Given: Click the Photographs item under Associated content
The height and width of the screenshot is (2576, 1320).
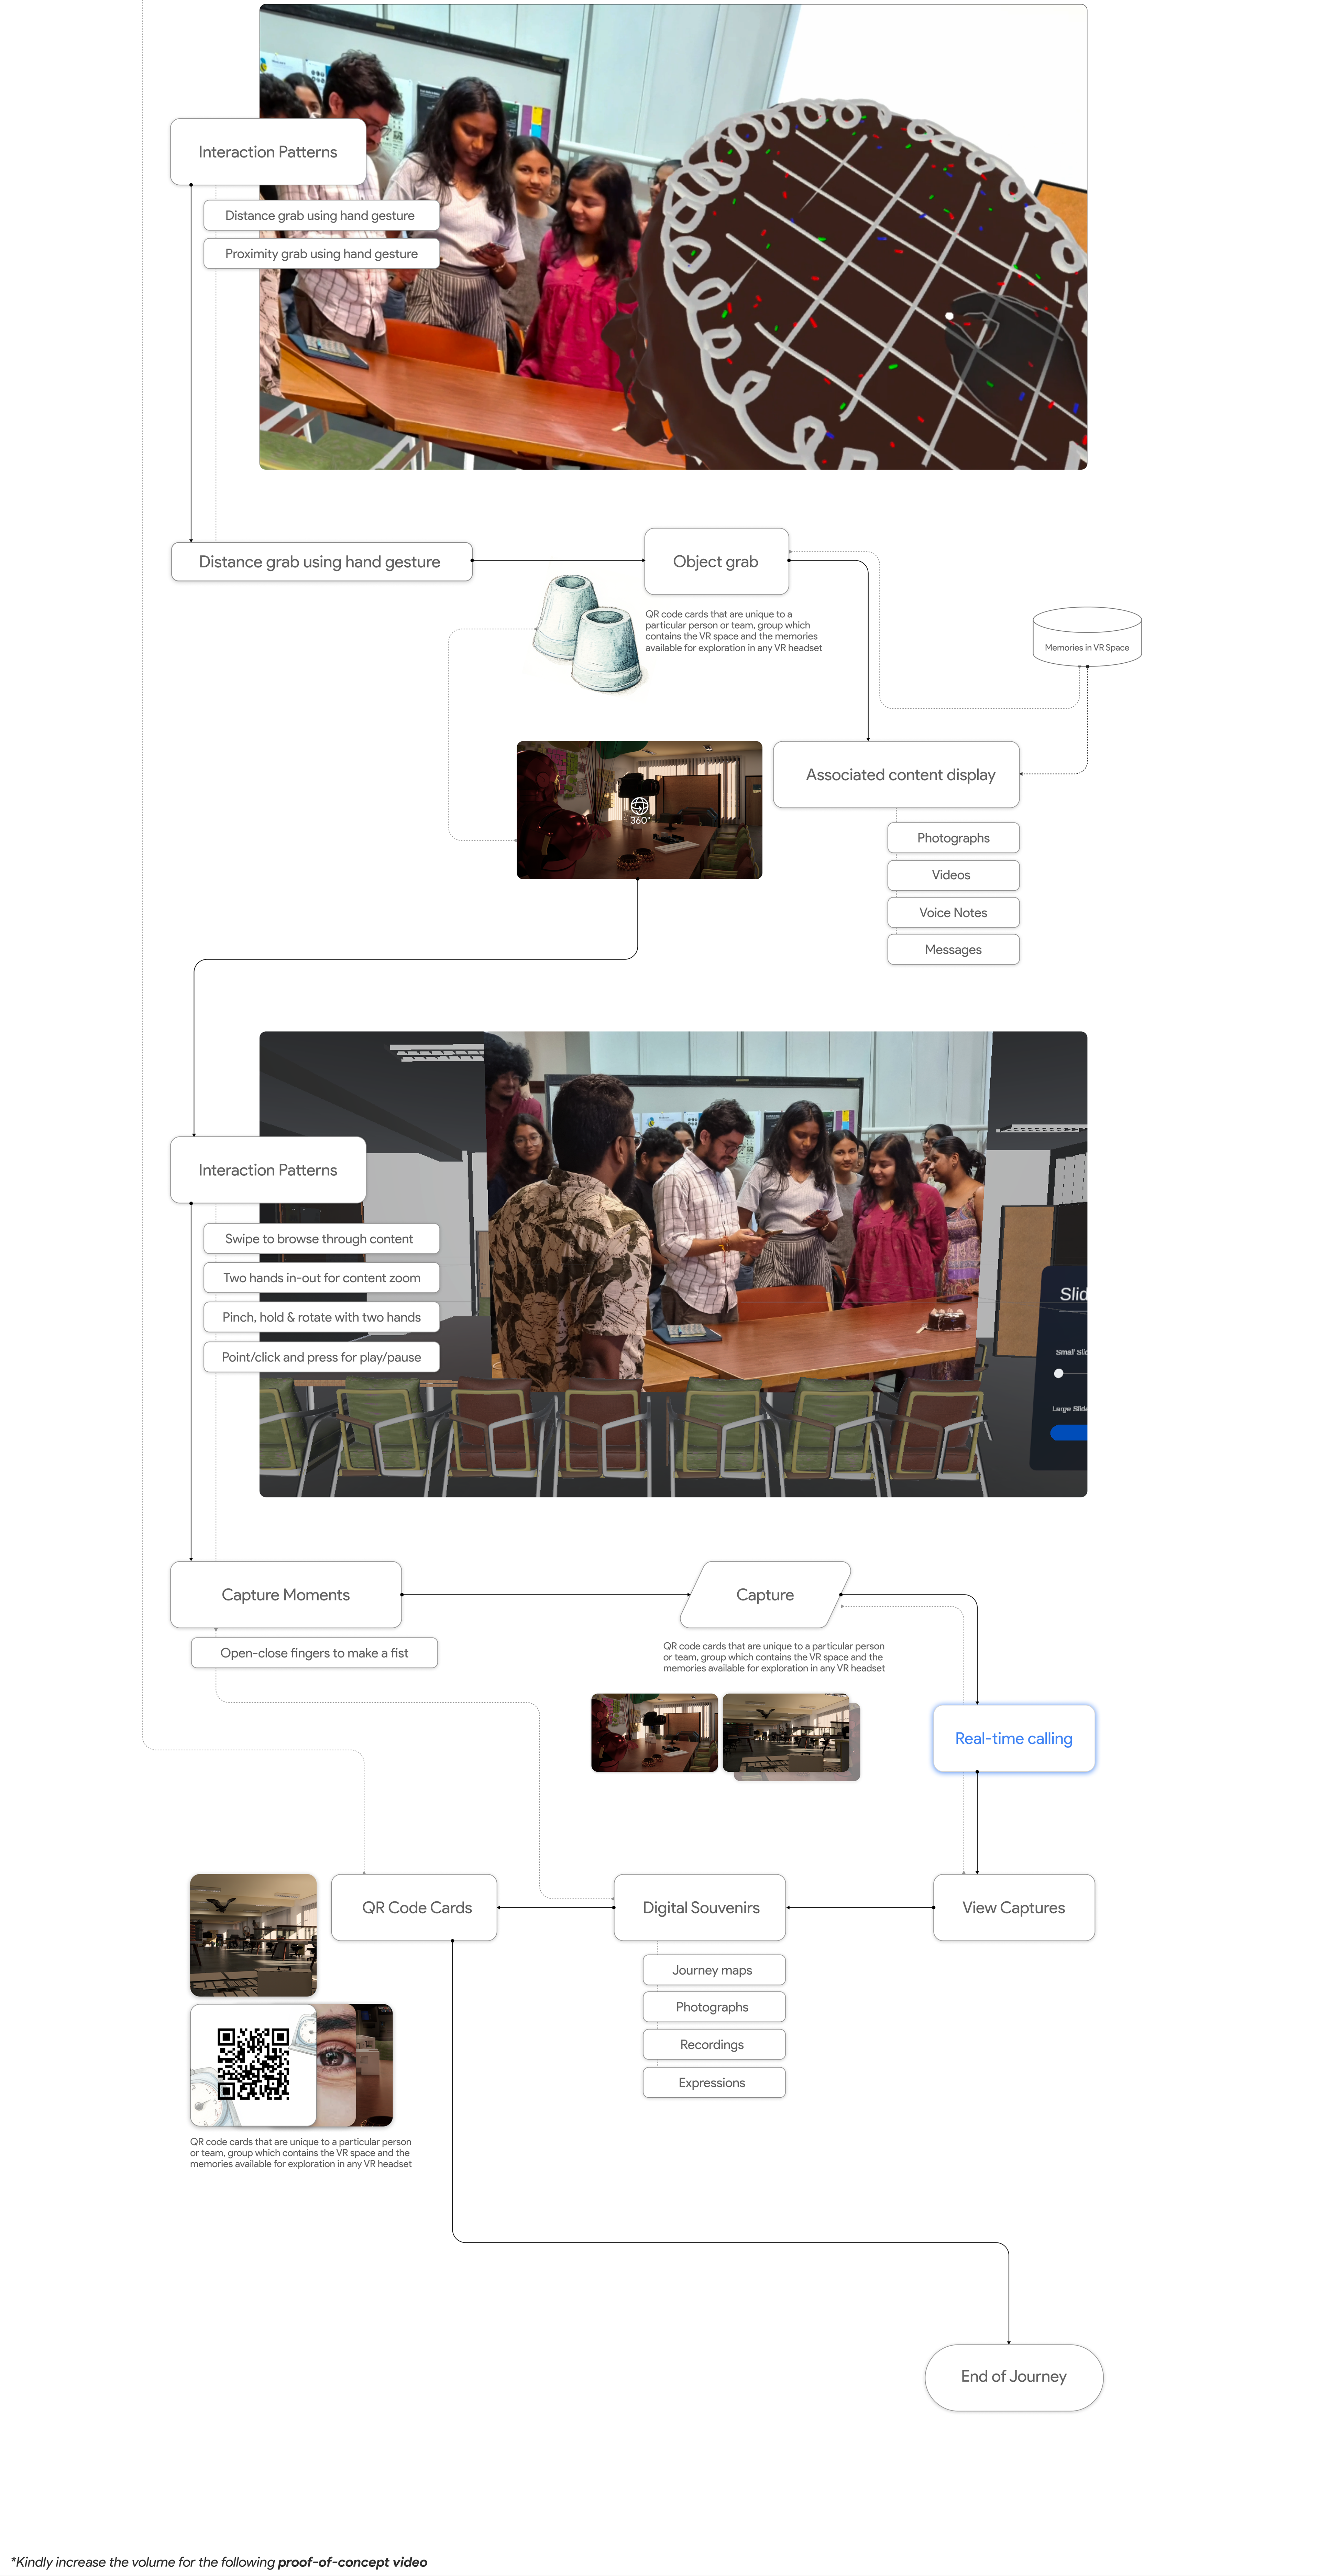Looking at the screenshot, I should pos(953,838).
